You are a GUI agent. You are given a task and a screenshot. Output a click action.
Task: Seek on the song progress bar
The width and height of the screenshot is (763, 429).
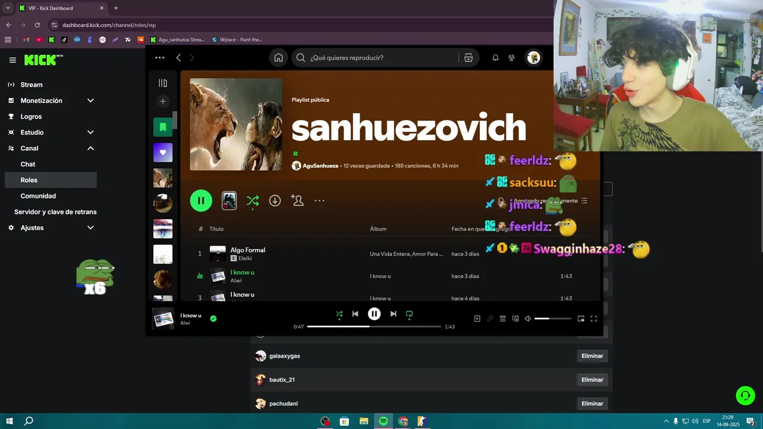pyautogui.click(x=374, y=327)
